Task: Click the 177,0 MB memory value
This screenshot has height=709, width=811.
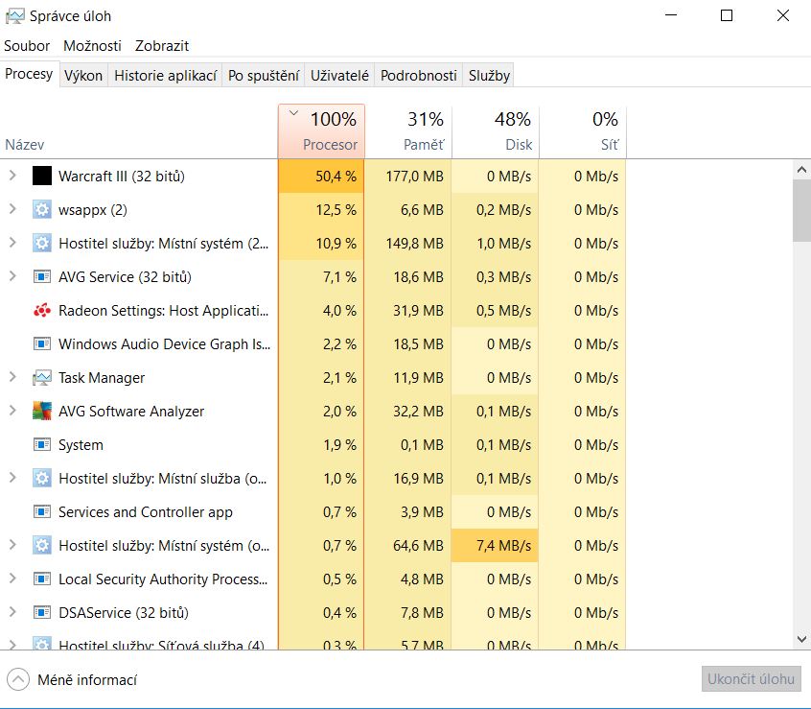Action: [415, 177]
